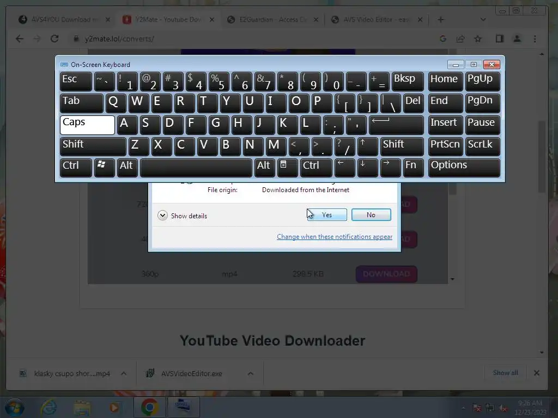The width and height of the screenshot is (558, 418).
Task: Share this page icon in Chrome
Action: click(460, 39)
